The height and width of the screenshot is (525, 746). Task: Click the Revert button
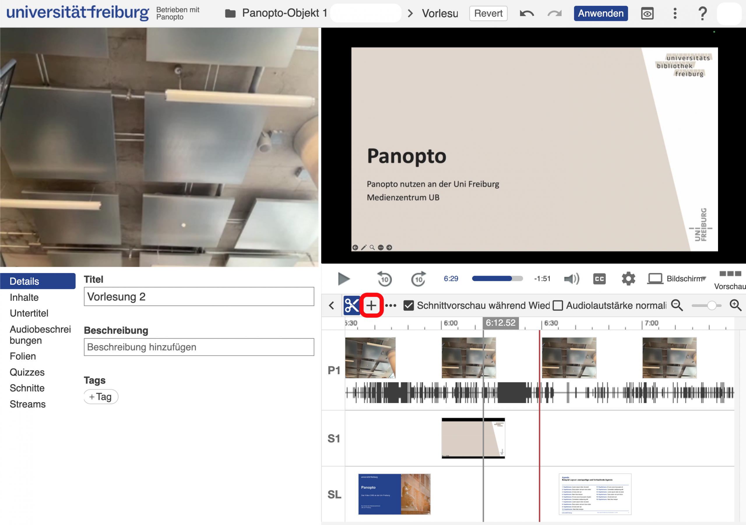(488, 13)
